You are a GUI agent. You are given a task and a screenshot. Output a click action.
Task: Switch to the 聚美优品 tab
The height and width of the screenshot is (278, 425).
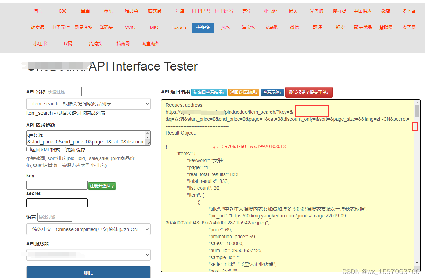(363, 27)
